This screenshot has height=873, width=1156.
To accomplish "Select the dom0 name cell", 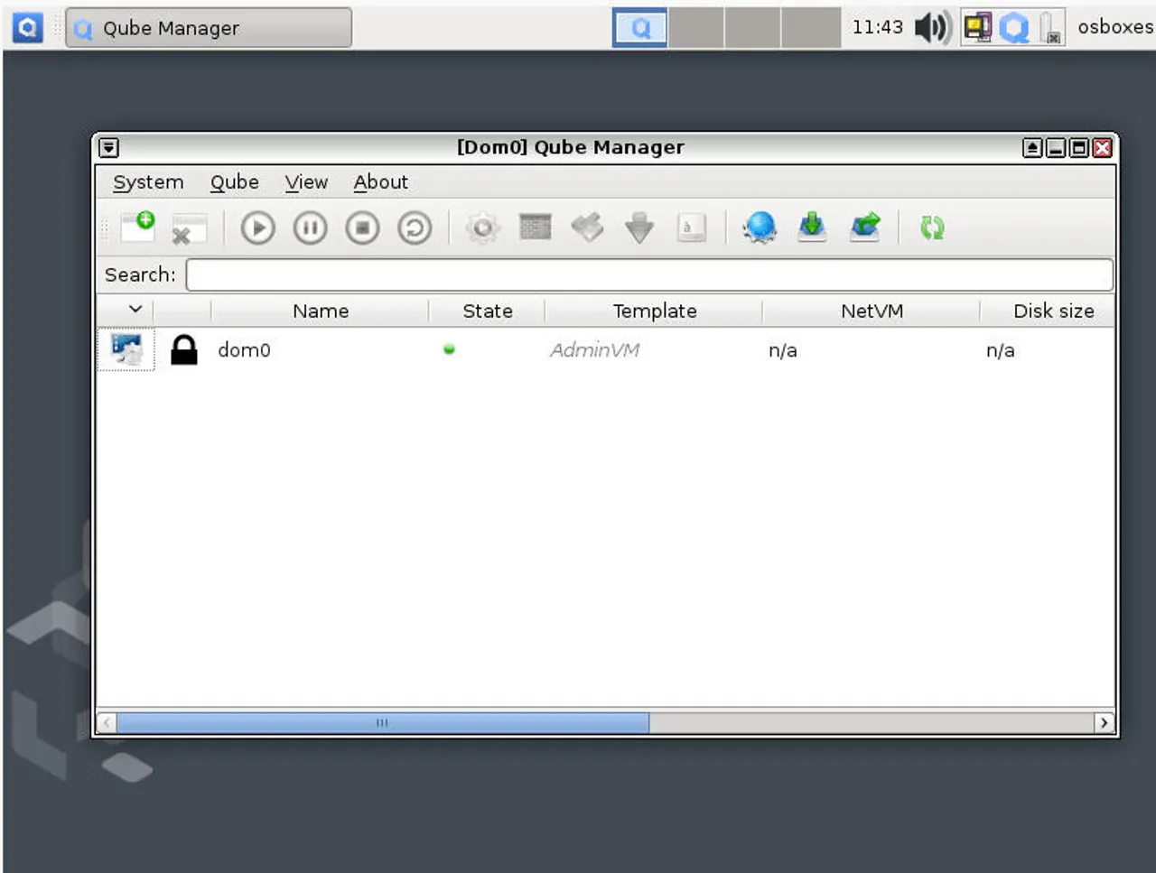I will 244,350.
